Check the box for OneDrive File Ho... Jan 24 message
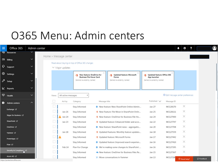Image resolution: width=218 pixels, height=164 pixels. 54,116
